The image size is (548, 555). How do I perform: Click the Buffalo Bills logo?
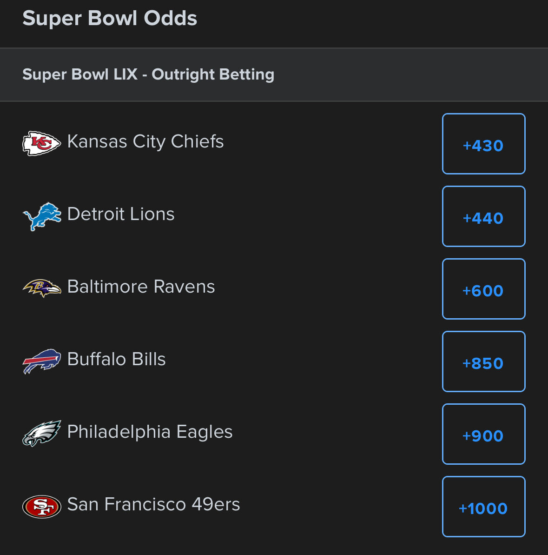click(41, 361)
